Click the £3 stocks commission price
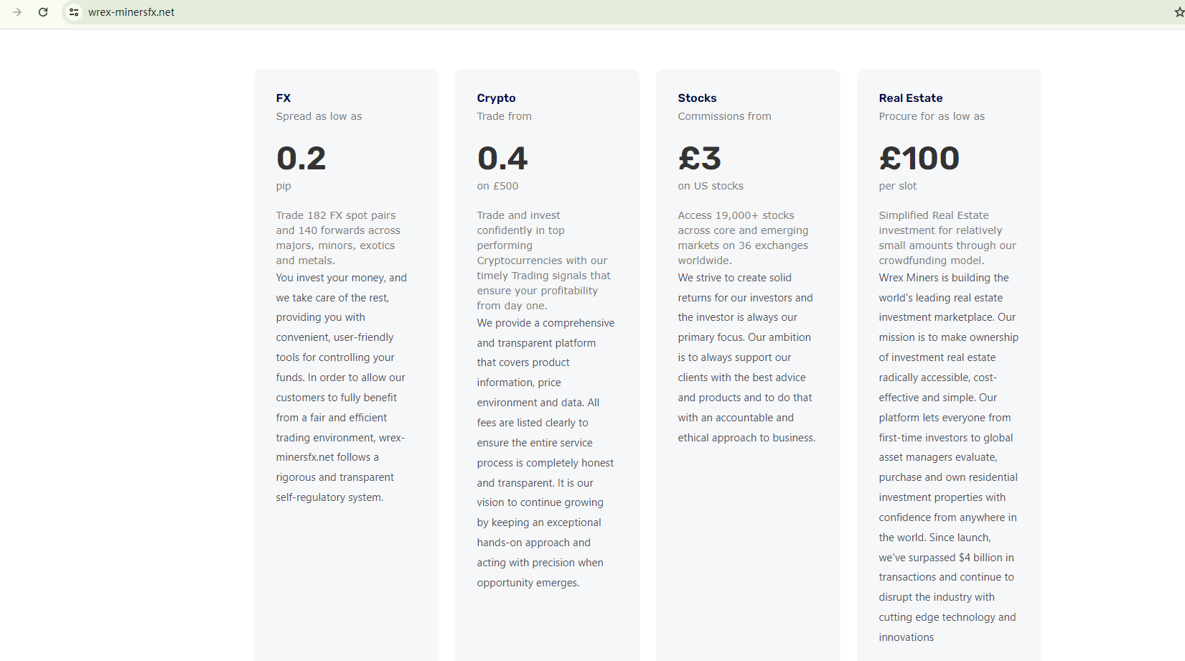The image size is (1185, 661). pos(699,159)
